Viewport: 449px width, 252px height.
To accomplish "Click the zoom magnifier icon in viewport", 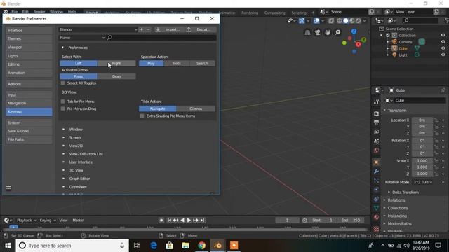I will point(338,33).
